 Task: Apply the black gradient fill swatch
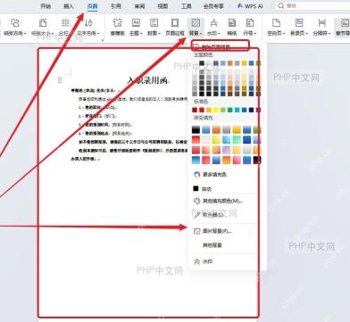point(196,129)
